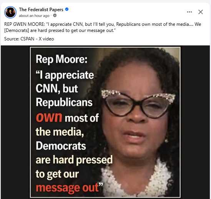Click the 'Source: CSPAN - X video' line
Screen dimensions: 211x199
click(x=29, y=39)
